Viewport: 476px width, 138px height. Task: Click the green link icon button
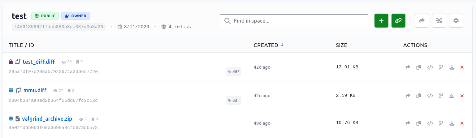point(398,21)
